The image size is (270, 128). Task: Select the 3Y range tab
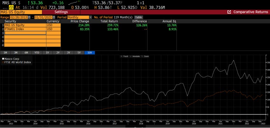(68, 53)
